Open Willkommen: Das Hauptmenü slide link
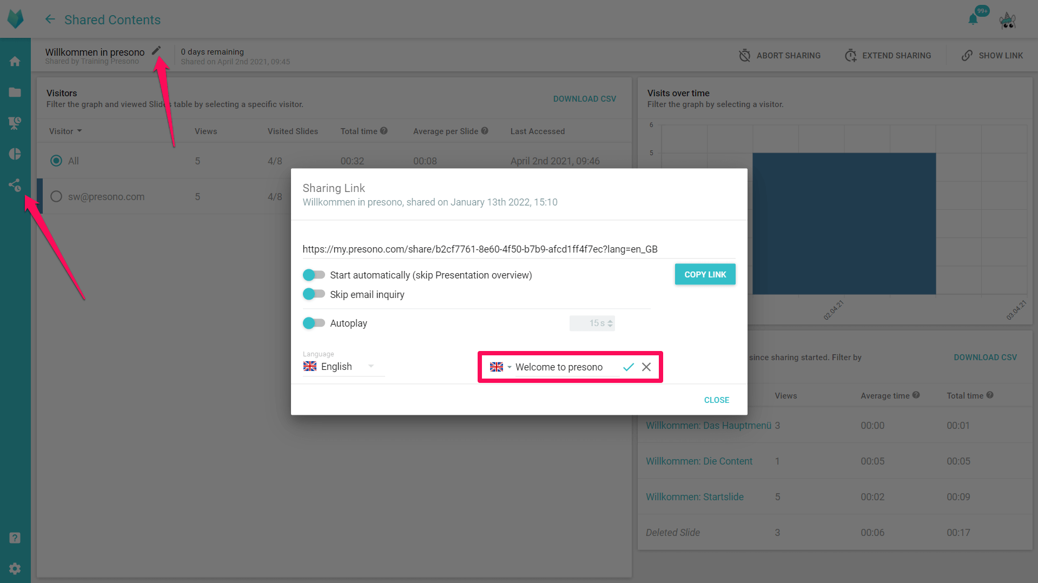Screen dimensions: 1038x583 point(708,426)
